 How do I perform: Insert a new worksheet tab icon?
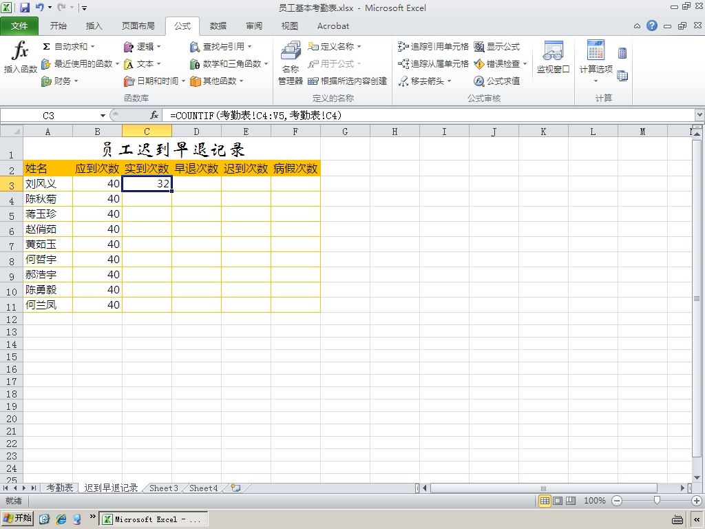(235, 488)
